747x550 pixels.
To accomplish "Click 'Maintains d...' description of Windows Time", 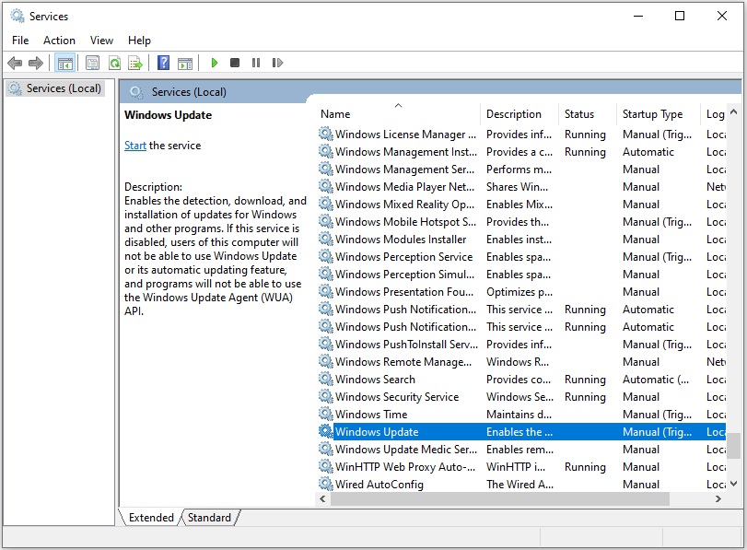I will pos(519,415).
